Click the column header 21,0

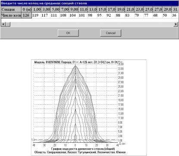130,9
